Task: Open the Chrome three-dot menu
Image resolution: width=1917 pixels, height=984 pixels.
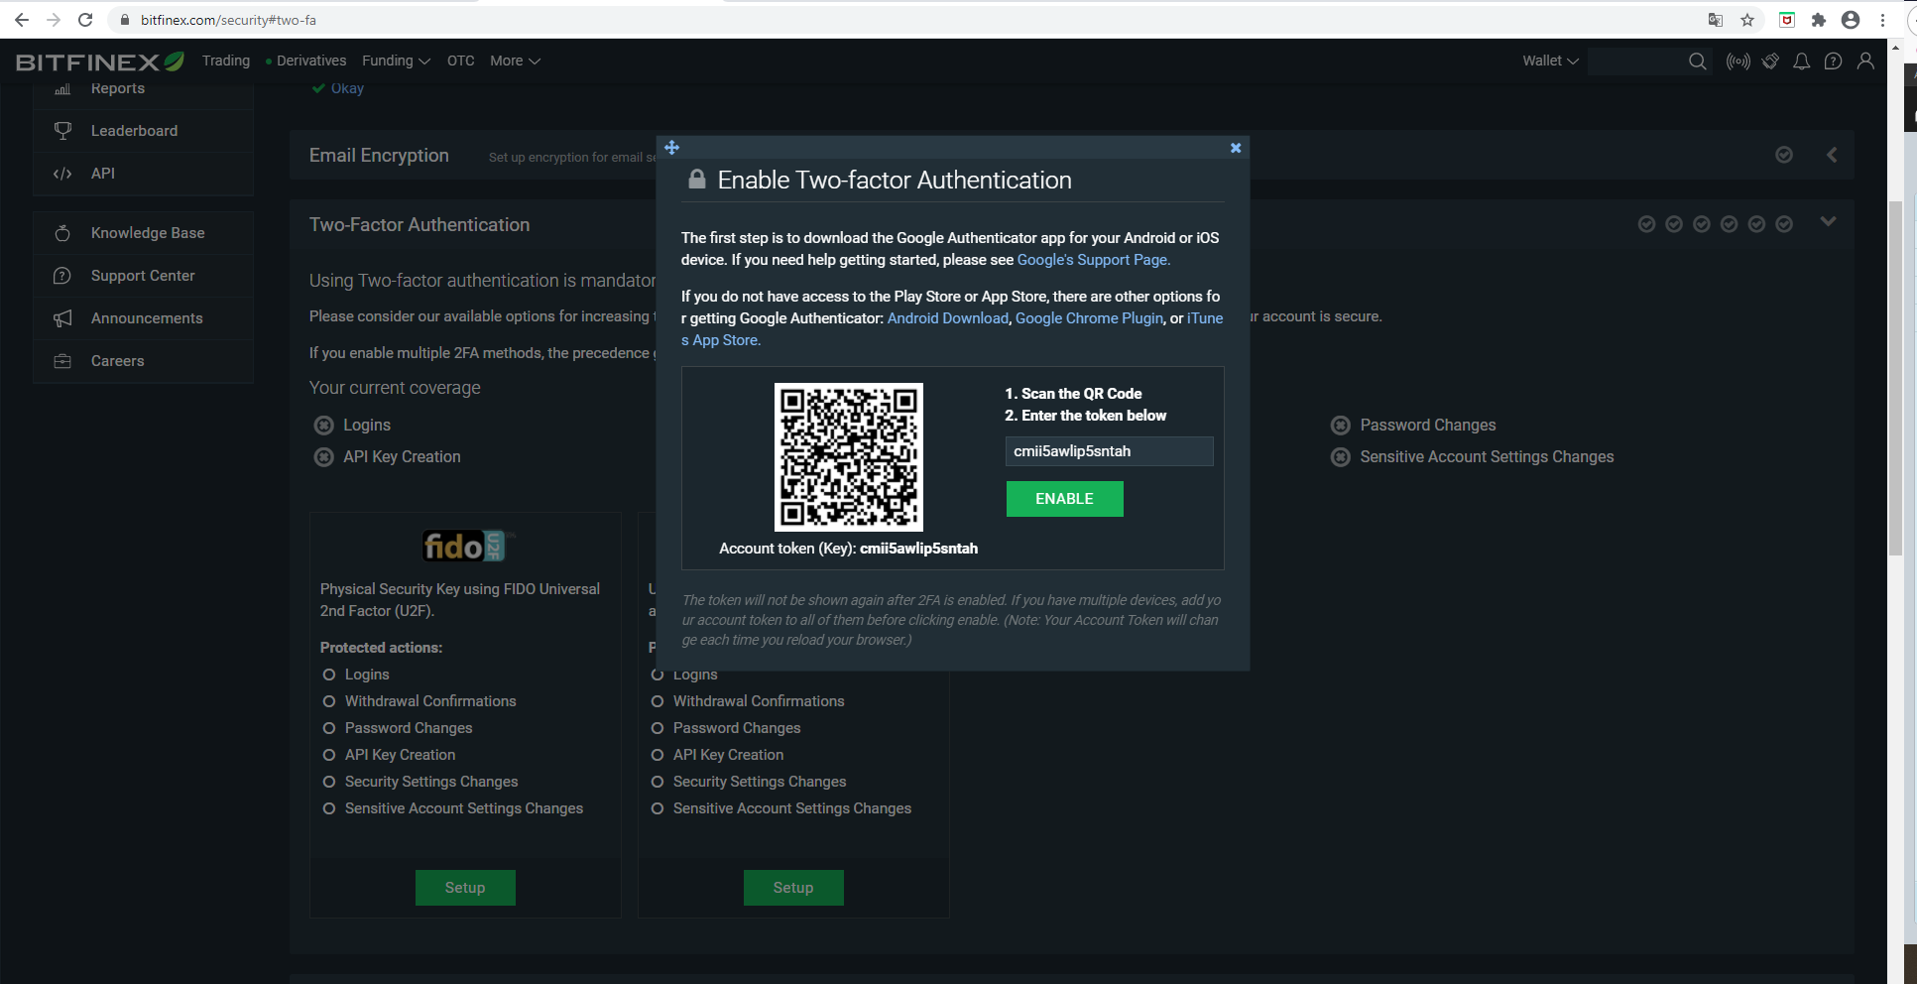Action: (x=1882, y=20)
